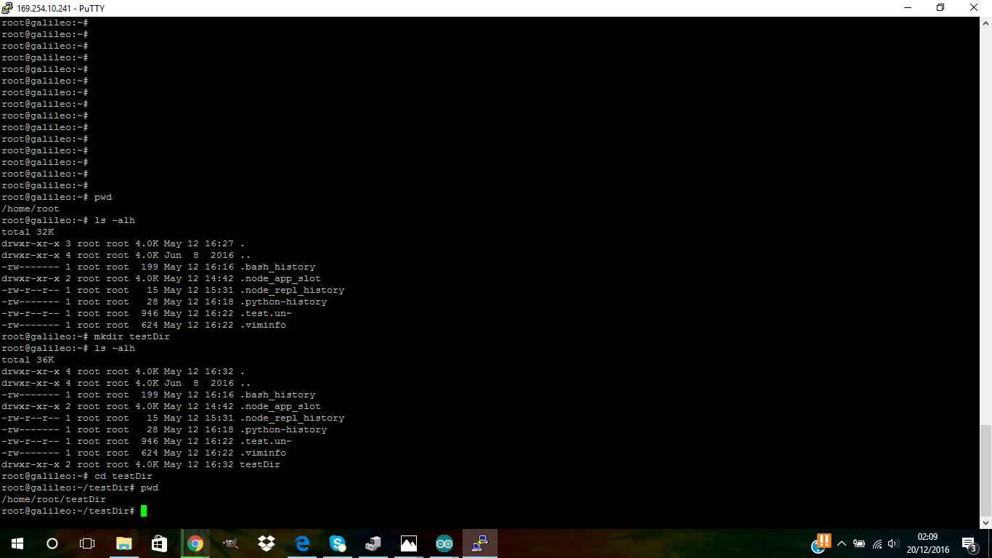Expand hidden system tray icons
Image resolution: width=992 pixels, height=558 pixels.
pyautogui.click(x=842, y=543)
